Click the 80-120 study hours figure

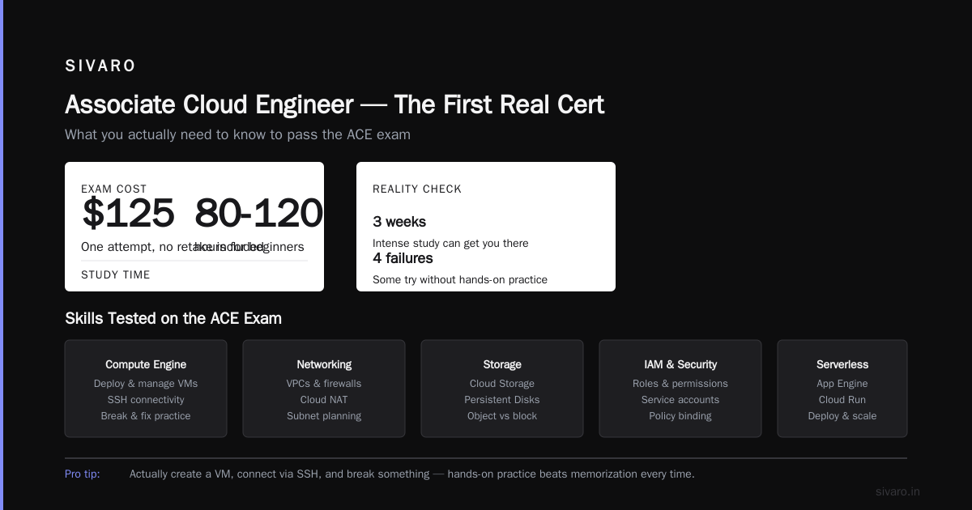click(x=259, y=214)
